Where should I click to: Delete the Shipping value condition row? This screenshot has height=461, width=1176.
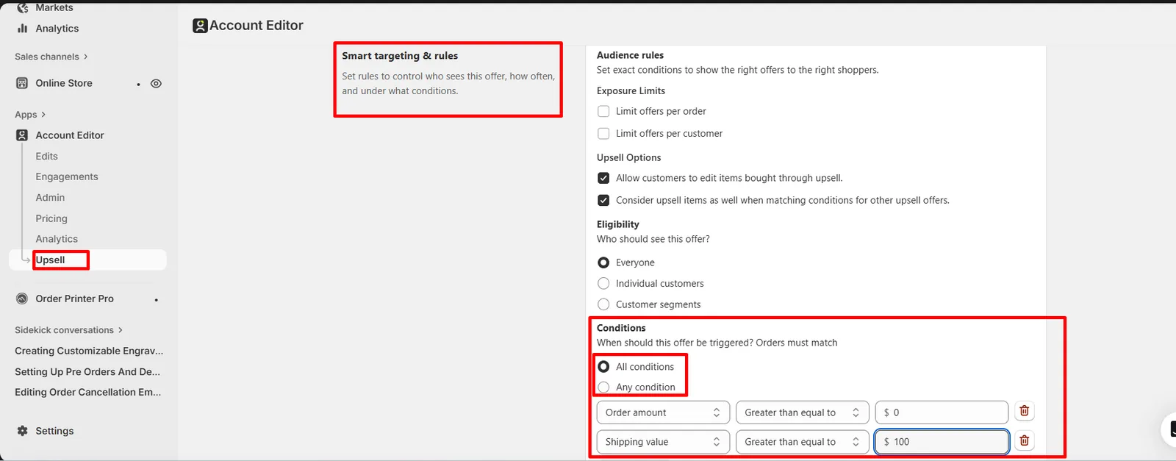pyautogui.click(x=1024, y=441)
